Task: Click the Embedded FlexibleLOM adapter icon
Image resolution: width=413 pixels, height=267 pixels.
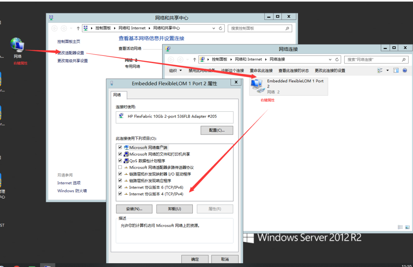Action: pyautogui.click(x=257, y=85)
